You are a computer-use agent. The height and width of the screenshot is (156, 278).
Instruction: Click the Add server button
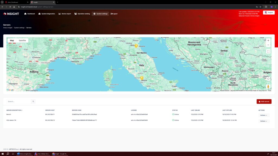264,102
